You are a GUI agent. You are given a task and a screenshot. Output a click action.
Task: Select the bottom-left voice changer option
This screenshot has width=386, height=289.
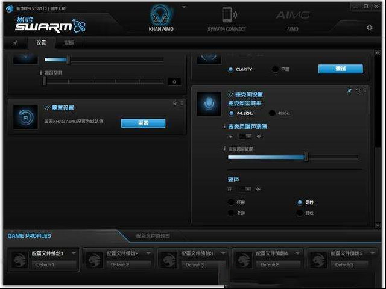pyautogui.click(x=231, y=213)
